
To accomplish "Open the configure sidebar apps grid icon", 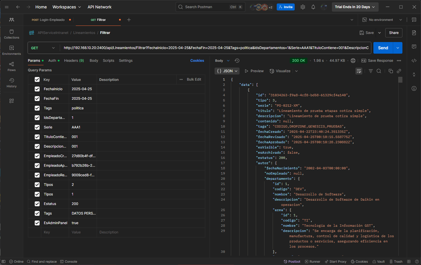I will coord(12,101).
